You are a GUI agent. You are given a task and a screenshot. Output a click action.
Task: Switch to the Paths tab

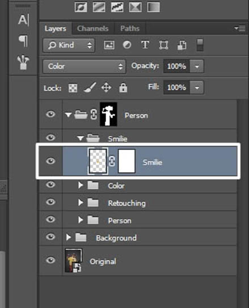coord(130,28)
